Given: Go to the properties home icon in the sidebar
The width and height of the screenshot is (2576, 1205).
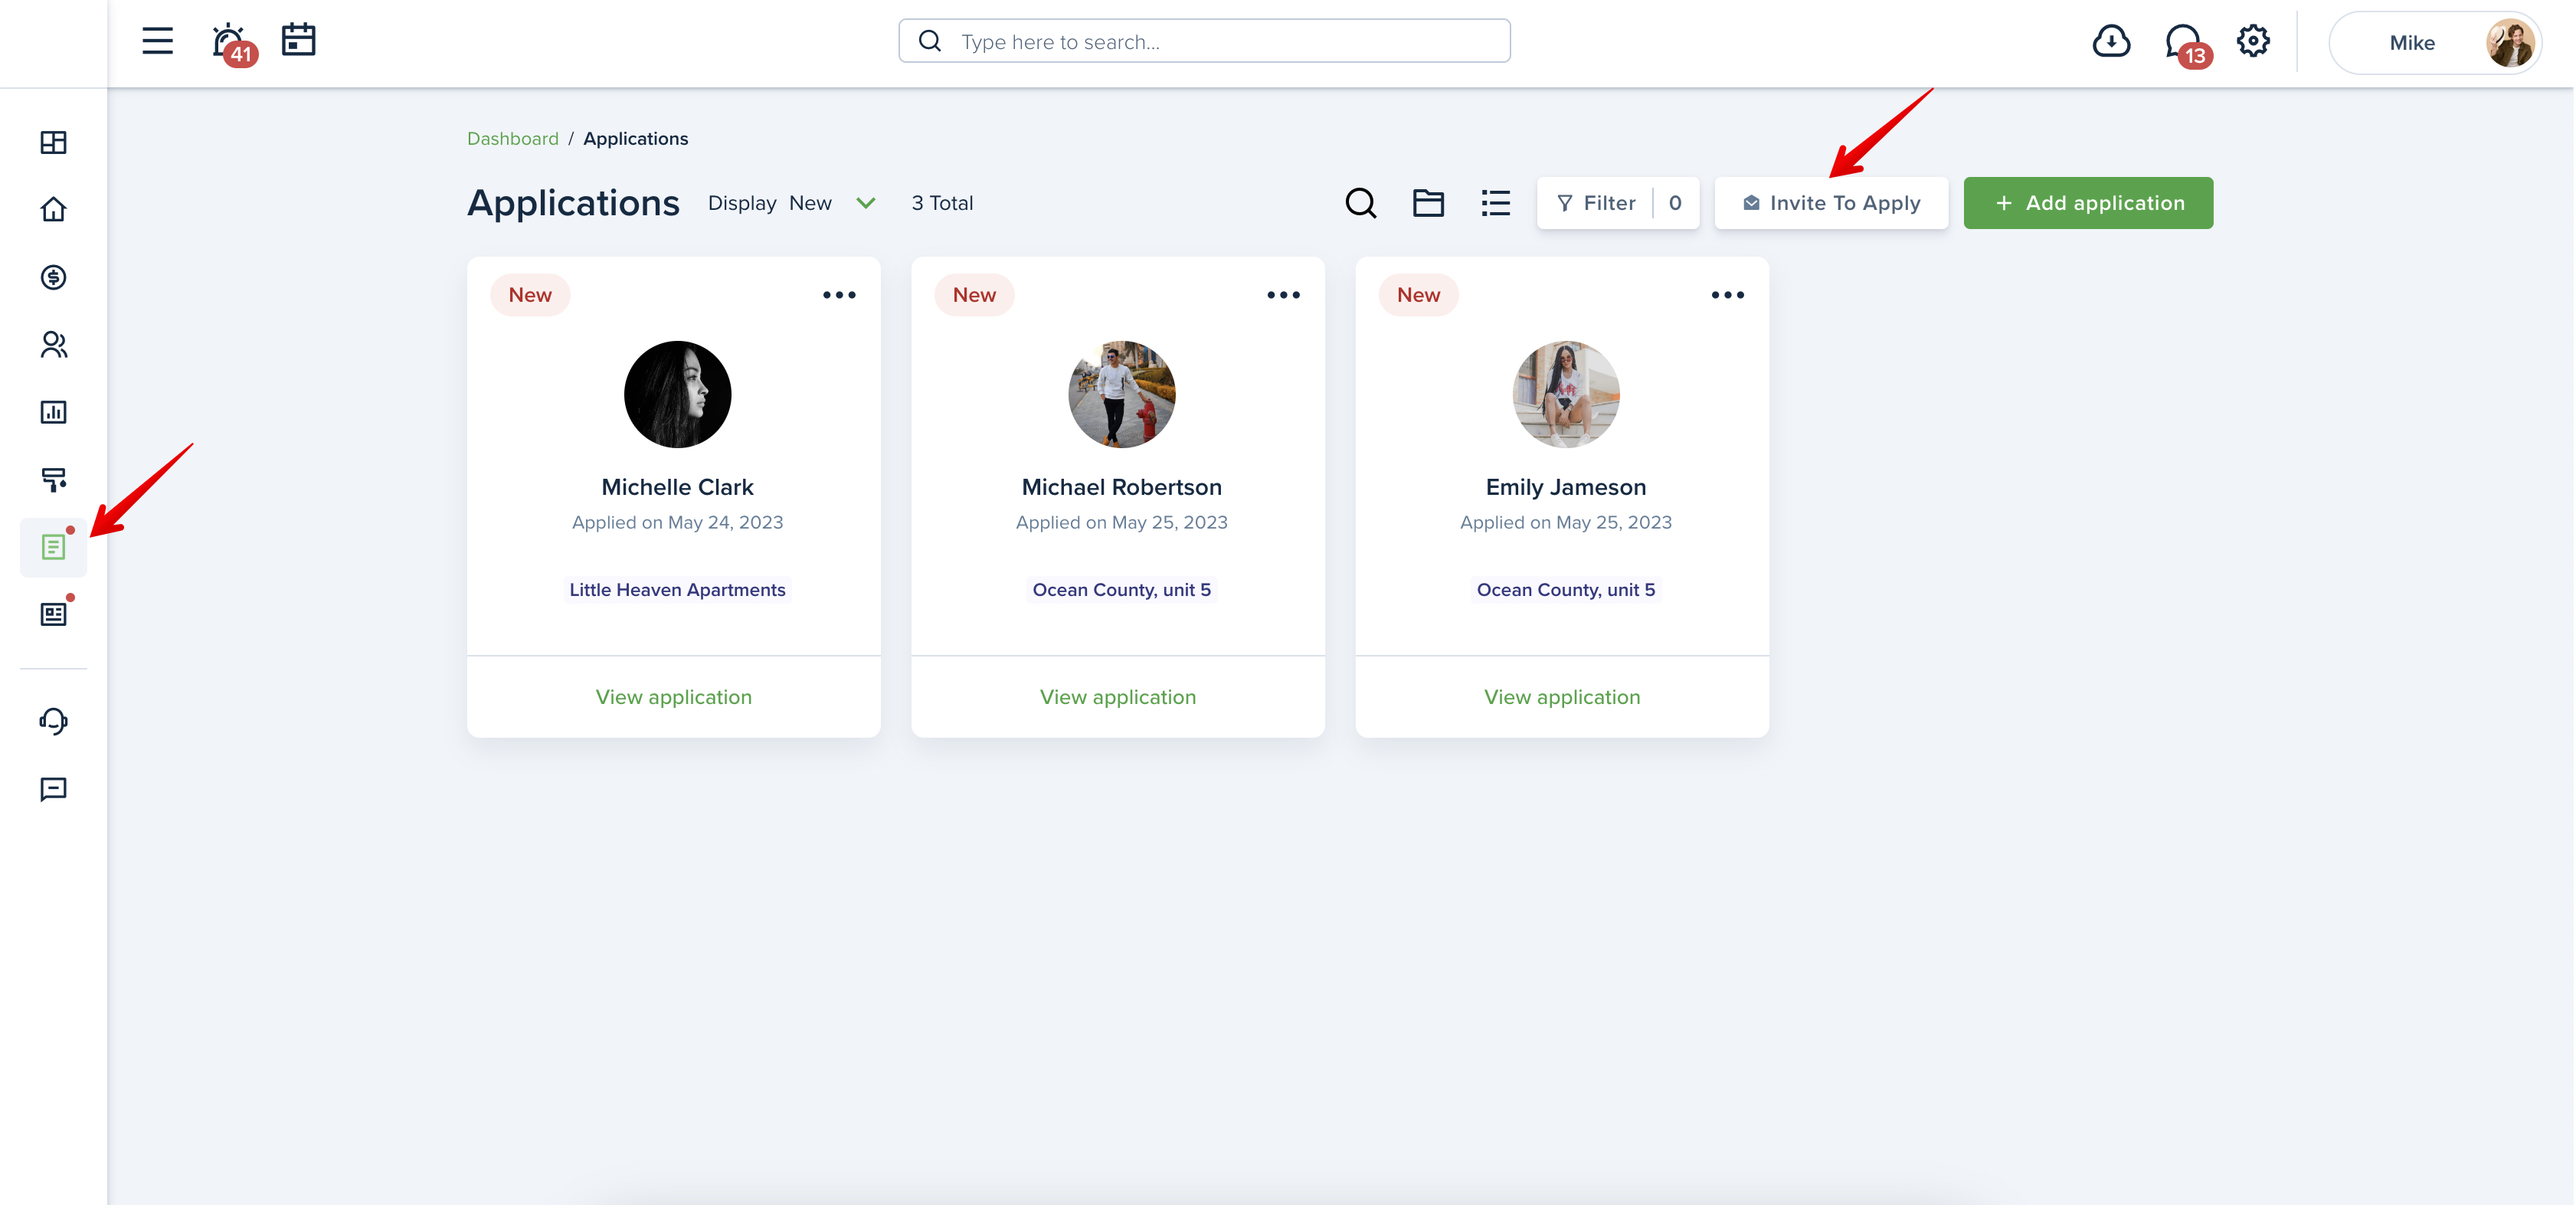Looking at the screenshot, I should coord(54,209).
